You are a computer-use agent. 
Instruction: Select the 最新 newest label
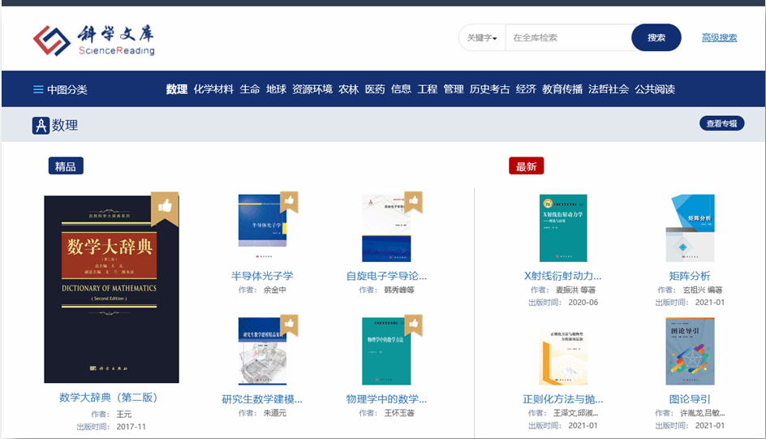[526, 166]
